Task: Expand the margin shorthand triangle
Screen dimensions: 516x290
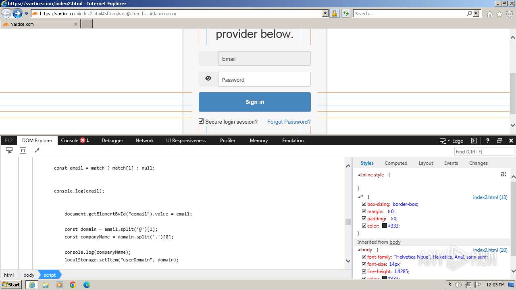Action: pyautogui.click(x=389, y=211)
